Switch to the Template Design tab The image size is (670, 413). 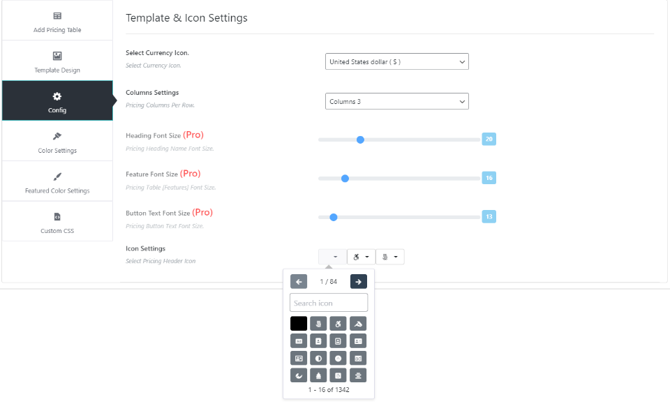(x=57, y=61)
